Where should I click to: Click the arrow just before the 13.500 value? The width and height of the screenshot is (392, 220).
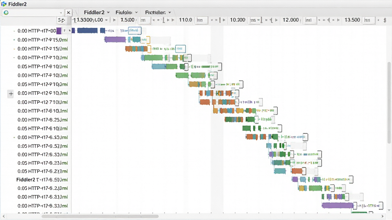pyautogui.click(x=338, y=20)
